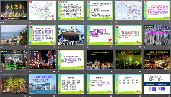
Task: Open the 香港历史 slide thumbnail
Action: point(71,10)
